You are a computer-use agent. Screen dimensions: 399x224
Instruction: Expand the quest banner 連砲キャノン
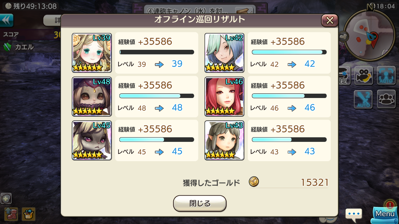(x=199, y=9)
